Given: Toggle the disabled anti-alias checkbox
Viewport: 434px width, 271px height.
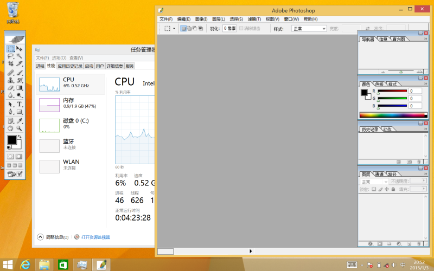Looking at the screenshot, I should click(x=241, y=28).
